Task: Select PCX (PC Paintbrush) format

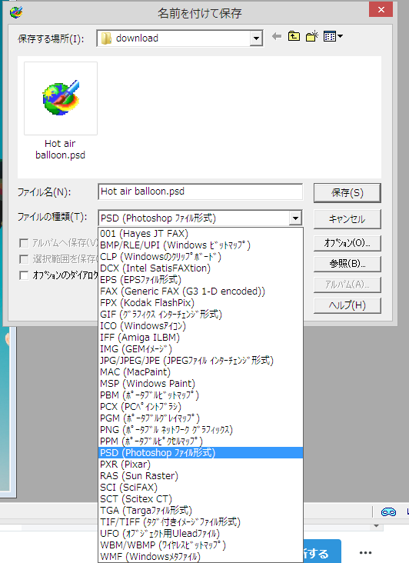Action: tap(201, 406)
